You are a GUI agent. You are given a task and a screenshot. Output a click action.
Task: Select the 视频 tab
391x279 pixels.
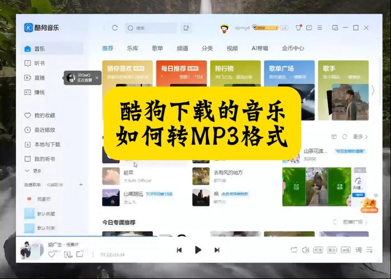[232, 49]
